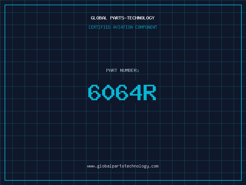Click the first digit 6 of part number
This screenshot has height=185, width=246.
pos(94,92)
